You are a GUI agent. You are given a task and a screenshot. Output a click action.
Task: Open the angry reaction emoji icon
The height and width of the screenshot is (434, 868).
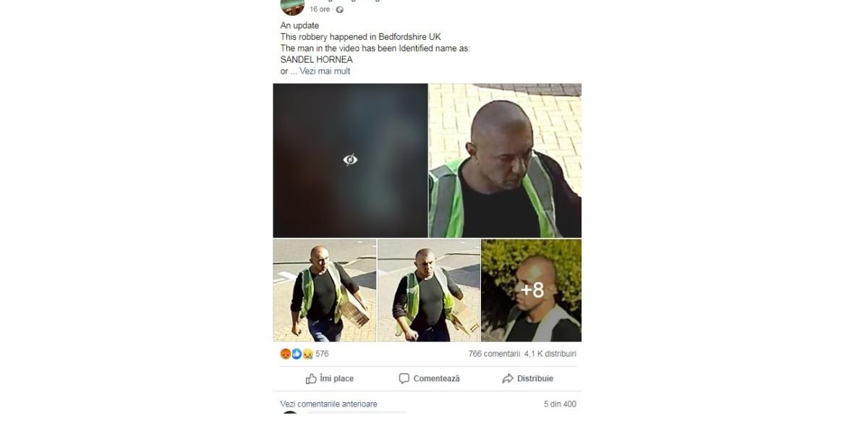tap(285, 354)
